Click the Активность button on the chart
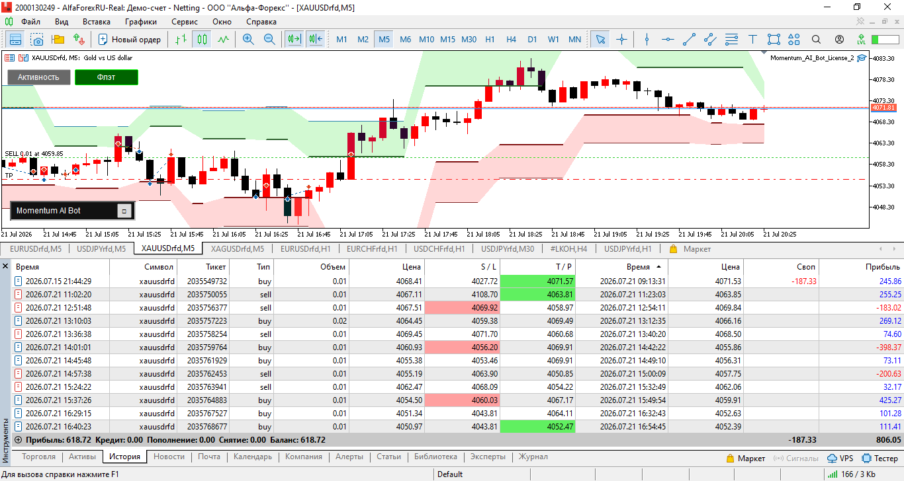Image resolution: width=904 pixels, height=481 pixels. pyautogui.click(x=38, y=77)
